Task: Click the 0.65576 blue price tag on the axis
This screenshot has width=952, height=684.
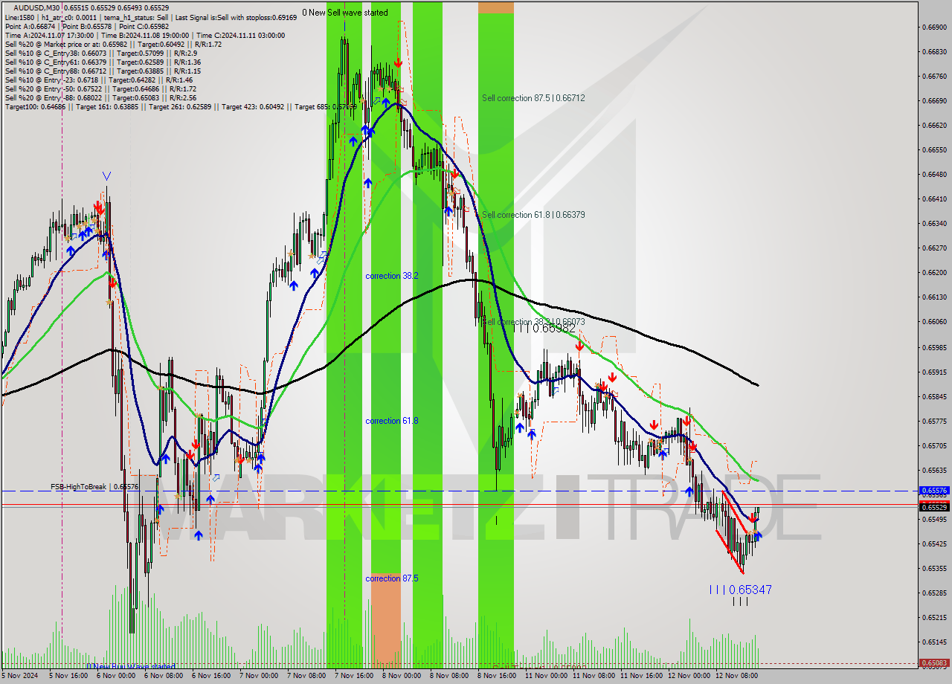Action: pyautogui.click(x=934, y=491)
